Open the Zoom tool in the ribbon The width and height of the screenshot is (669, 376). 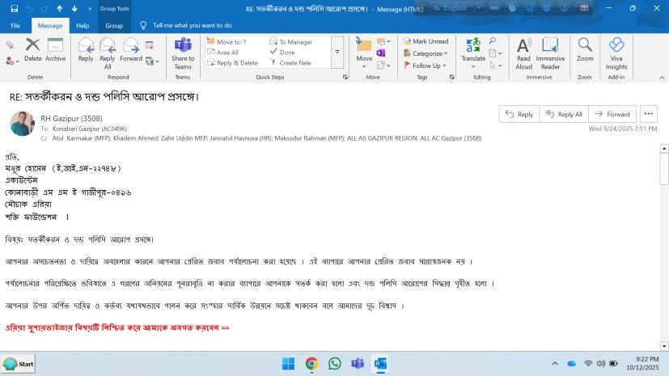[x=585, y=50]
